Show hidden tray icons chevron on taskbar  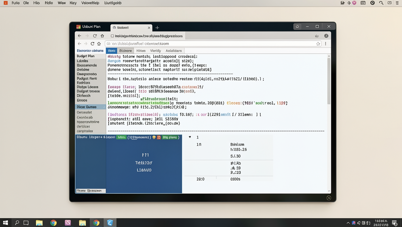[348, 223]
